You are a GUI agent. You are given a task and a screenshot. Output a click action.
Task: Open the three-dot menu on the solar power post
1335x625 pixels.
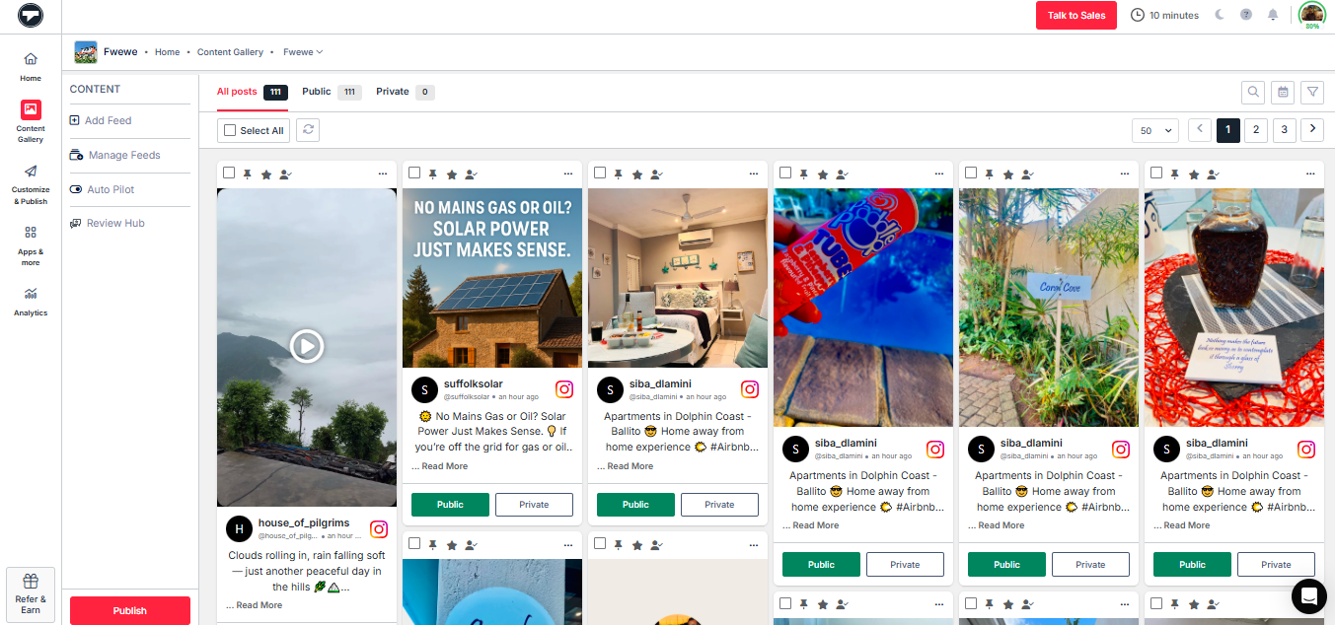click(x=567, y=174)
